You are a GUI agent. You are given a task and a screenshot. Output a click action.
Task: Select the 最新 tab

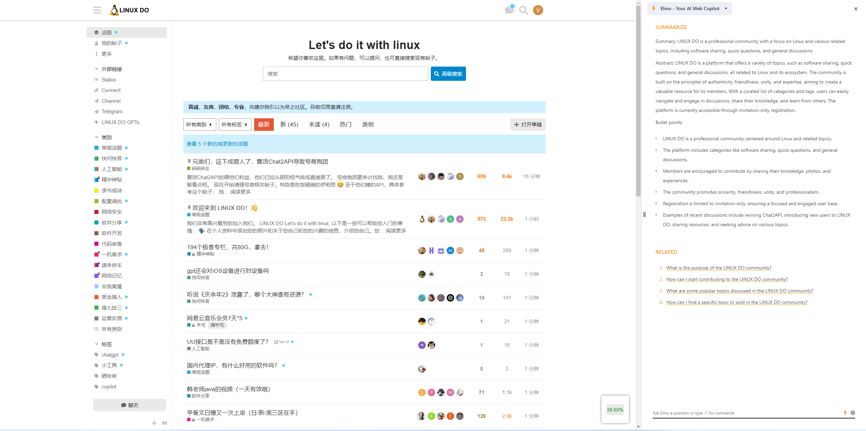click(x=264, y=125)
